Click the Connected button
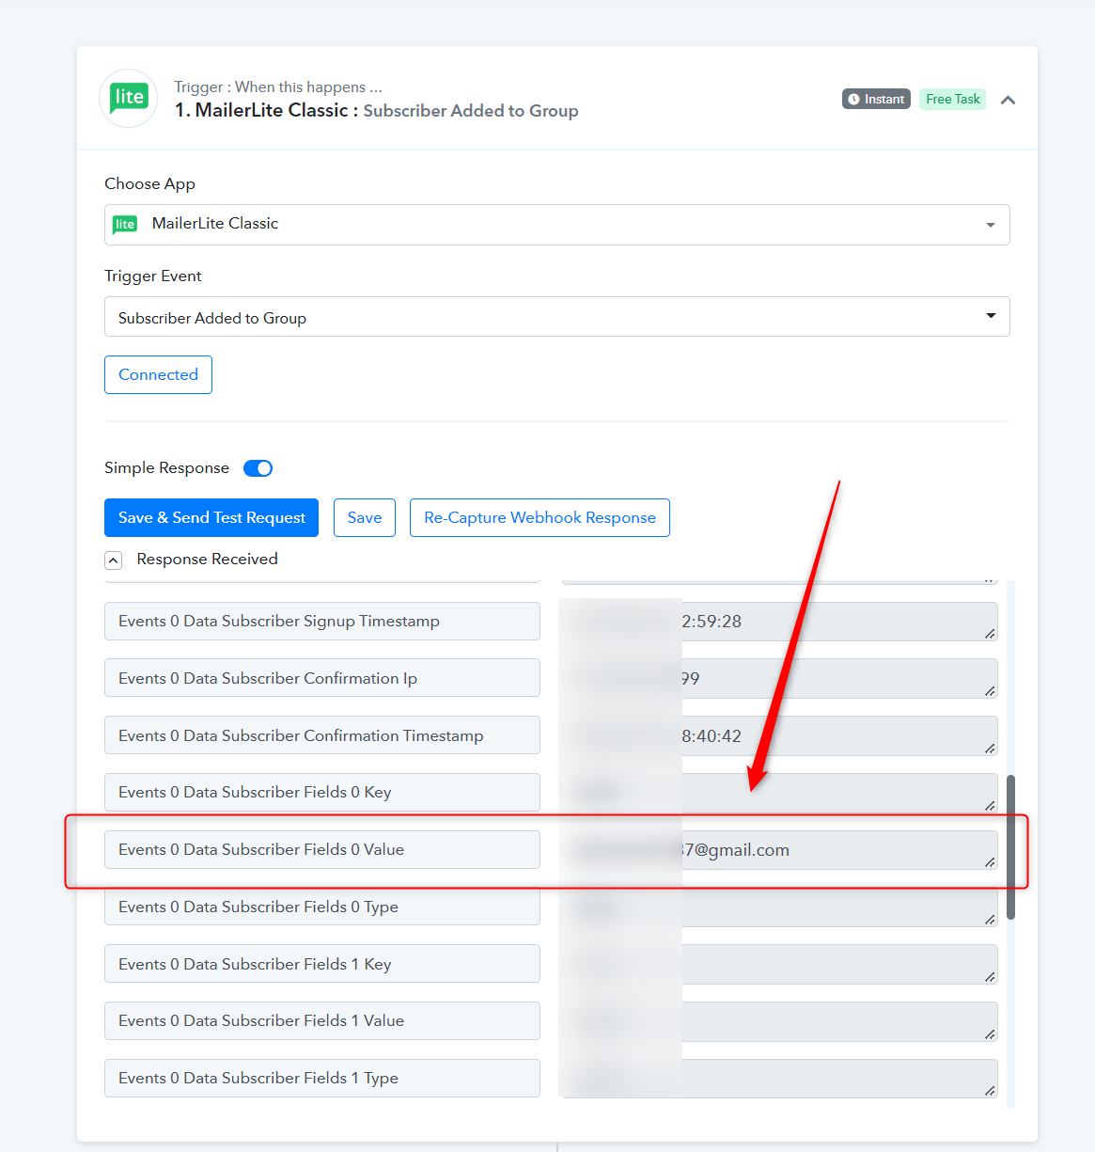 coord(158,374)
